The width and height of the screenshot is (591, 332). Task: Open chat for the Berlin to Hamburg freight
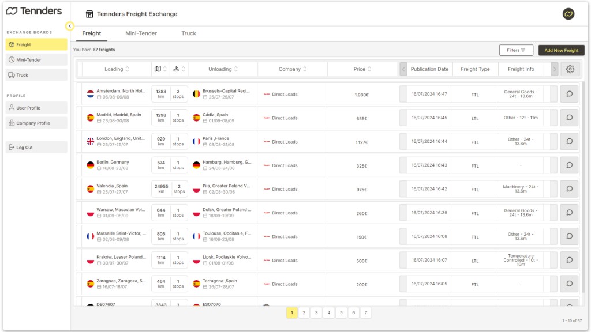click(570, 165)
